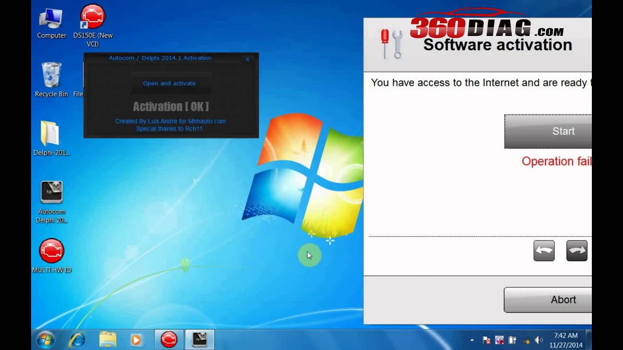Viewport: 623px width, 350px height.
Task: Open the Recycle Bin icon
Action: pos(51,80)
